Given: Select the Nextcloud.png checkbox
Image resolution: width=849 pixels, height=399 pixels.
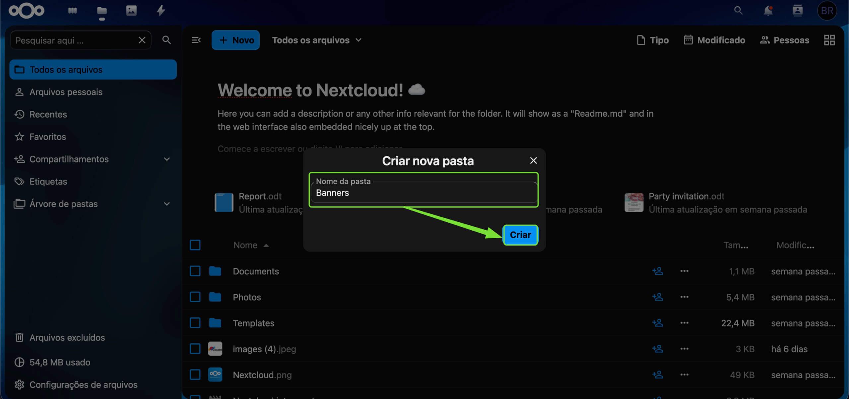Looking at the screenshot, I should [x=195, y=374].
